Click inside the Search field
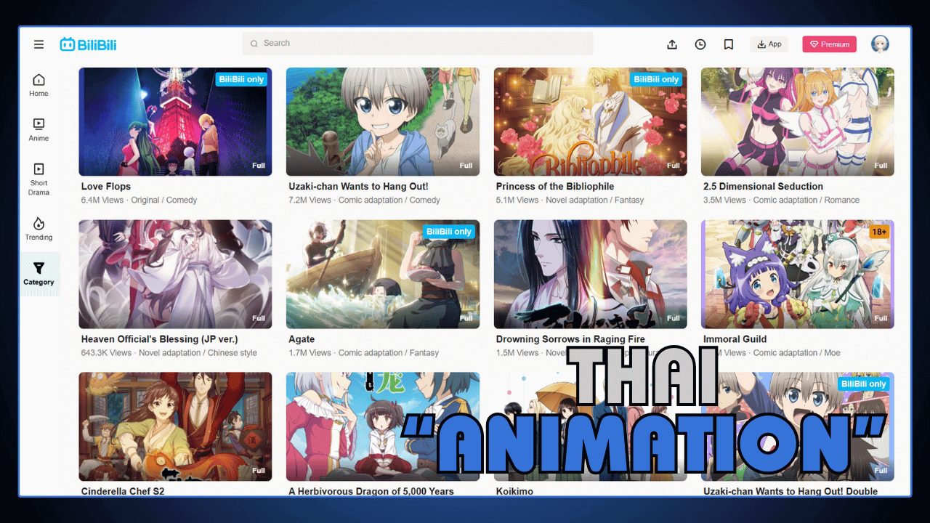 [x=418, y=44]
